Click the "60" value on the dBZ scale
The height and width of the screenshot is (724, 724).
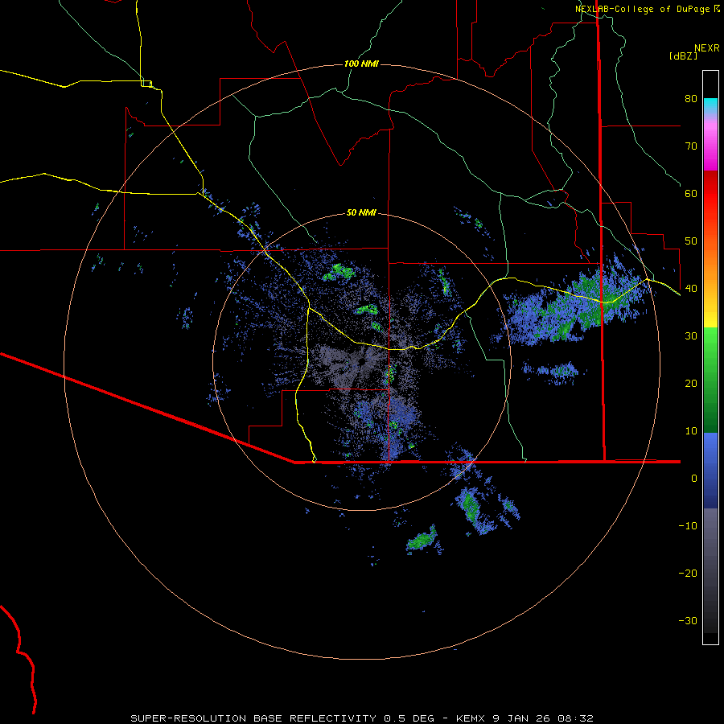(x=691, y=194)
